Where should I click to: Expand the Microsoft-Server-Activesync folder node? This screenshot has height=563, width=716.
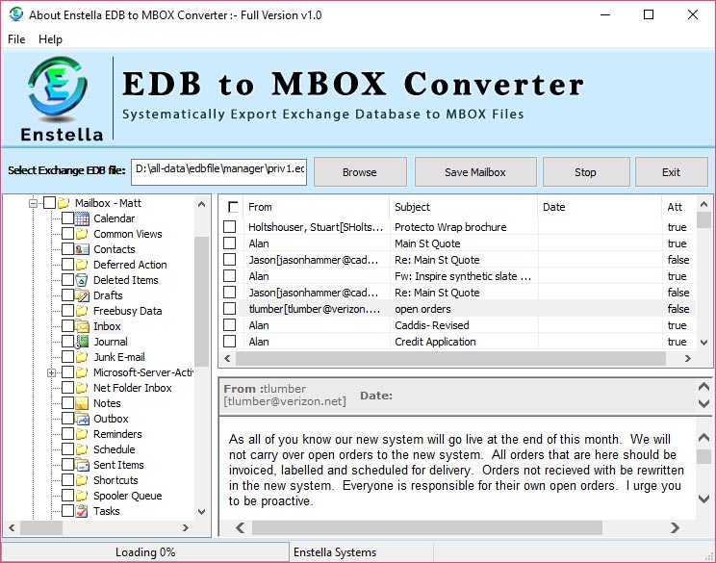click(51, 372)
